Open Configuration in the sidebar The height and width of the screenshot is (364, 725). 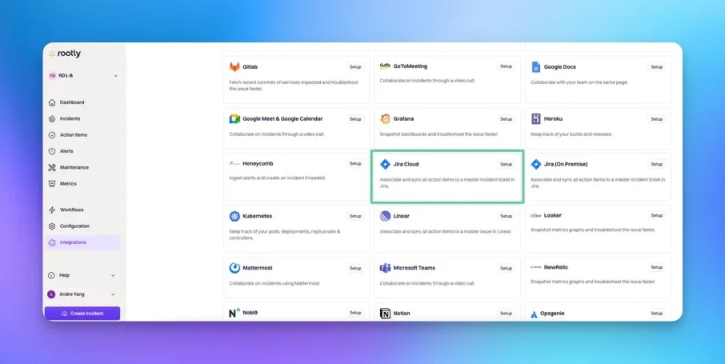pyautogui.click(x=74, y=226)
